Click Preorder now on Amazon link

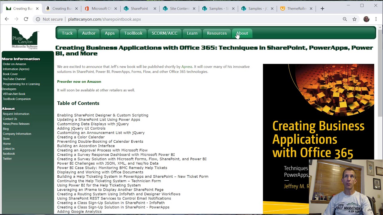(79, 82)
